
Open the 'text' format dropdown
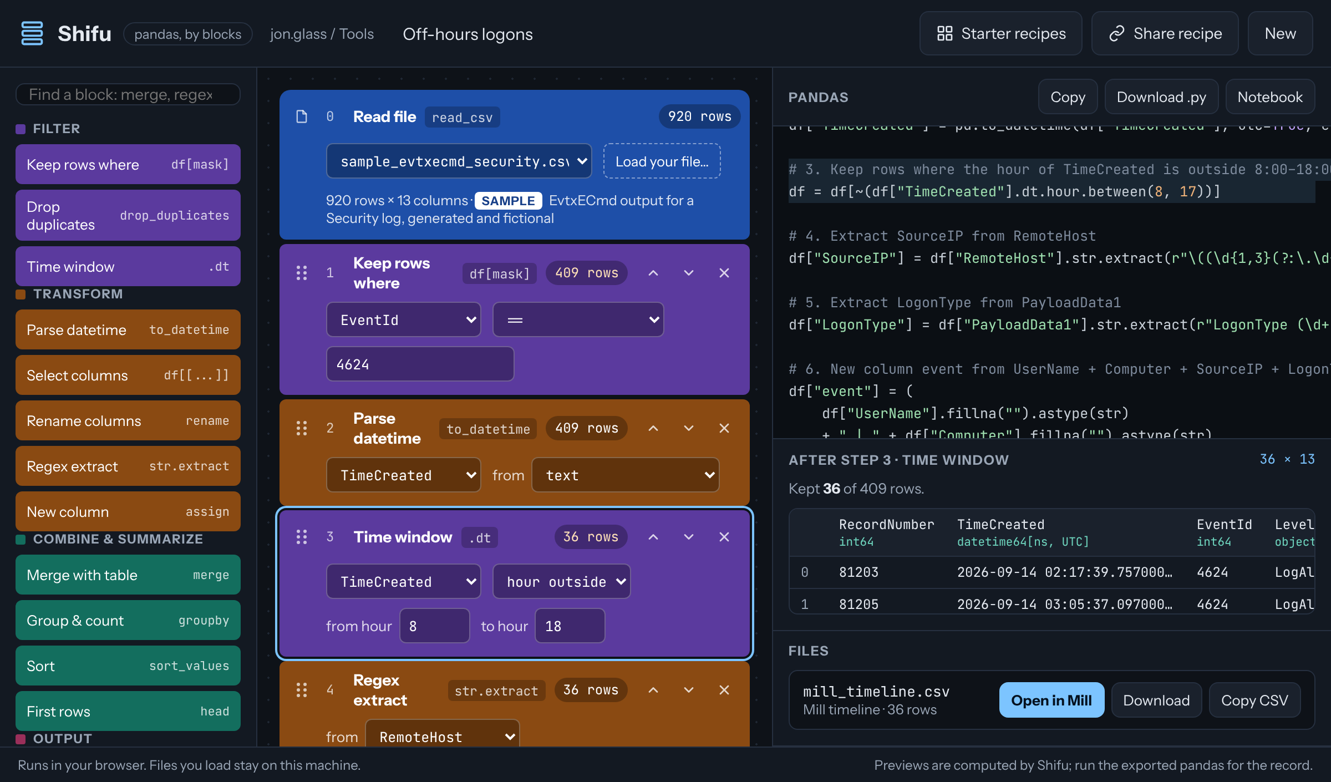pyautogui.click(x=626, y=475)
